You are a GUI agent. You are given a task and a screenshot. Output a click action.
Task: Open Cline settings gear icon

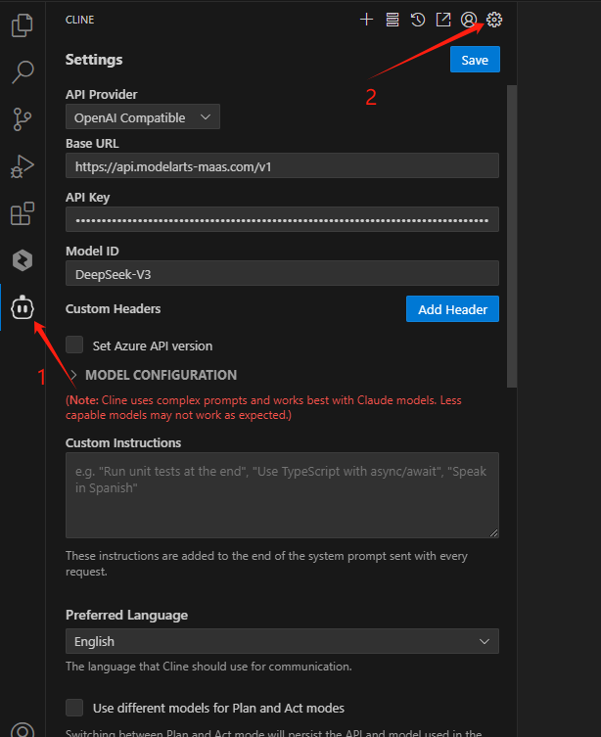[494, 20]
